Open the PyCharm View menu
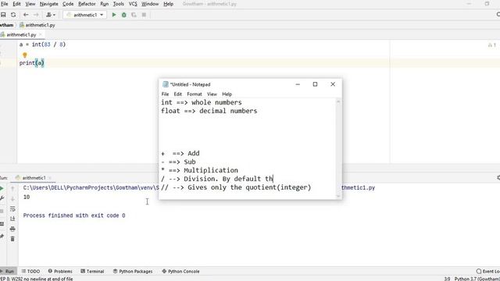 (x=30, y=4)
